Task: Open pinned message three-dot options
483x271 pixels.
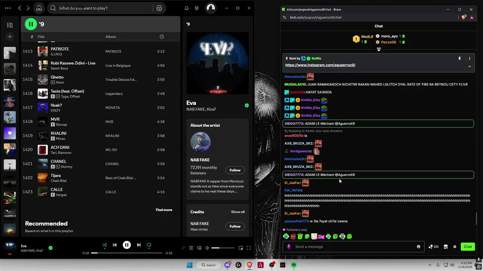Action: coord(469,59)
